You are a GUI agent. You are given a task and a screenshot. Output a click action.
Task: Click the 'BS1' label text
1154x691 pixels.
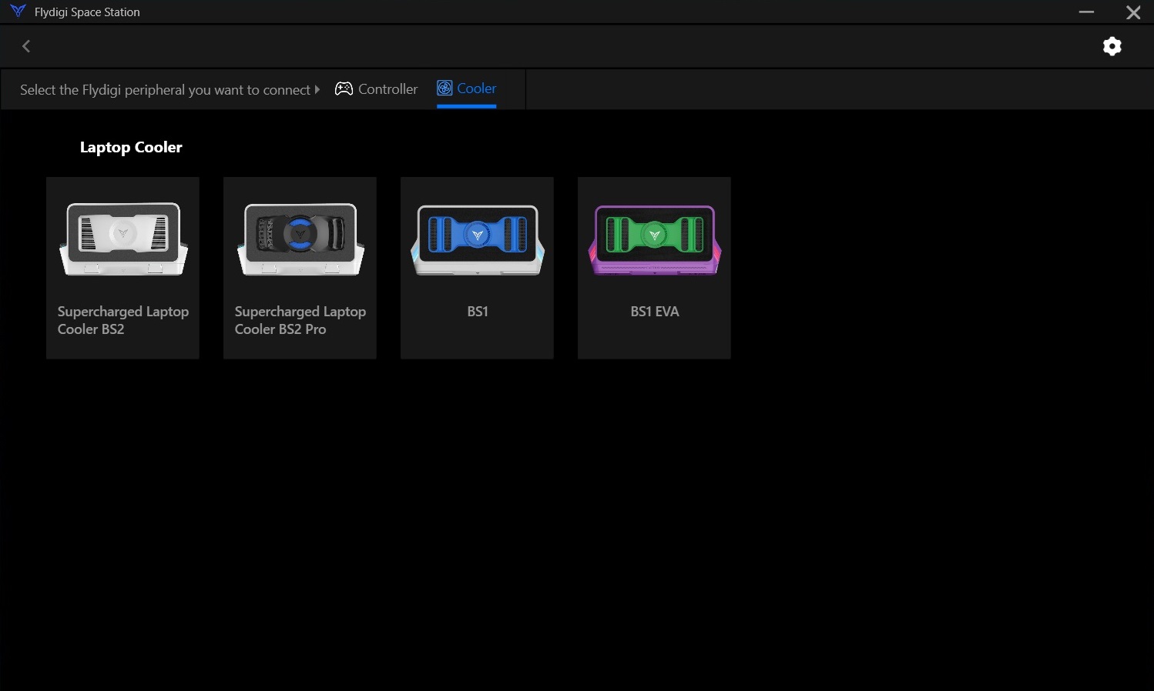click(478, 312)
